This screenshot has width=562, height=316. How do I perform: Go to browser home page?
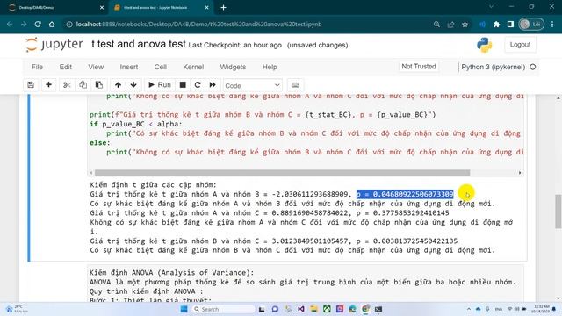tap(52, 25)
